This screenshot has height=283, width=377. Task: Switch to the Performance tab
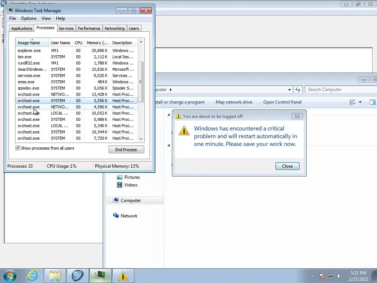[89, 28]
